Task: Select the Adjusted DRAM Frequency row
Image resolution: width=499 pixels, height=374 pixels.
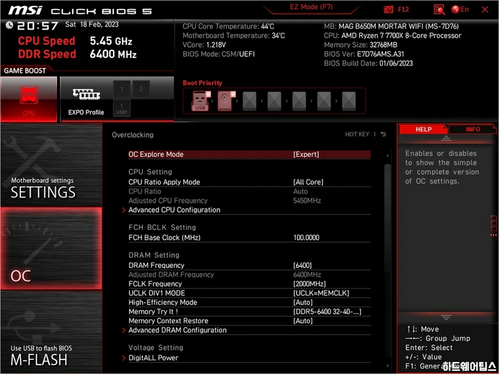Action: click(249, 275)
